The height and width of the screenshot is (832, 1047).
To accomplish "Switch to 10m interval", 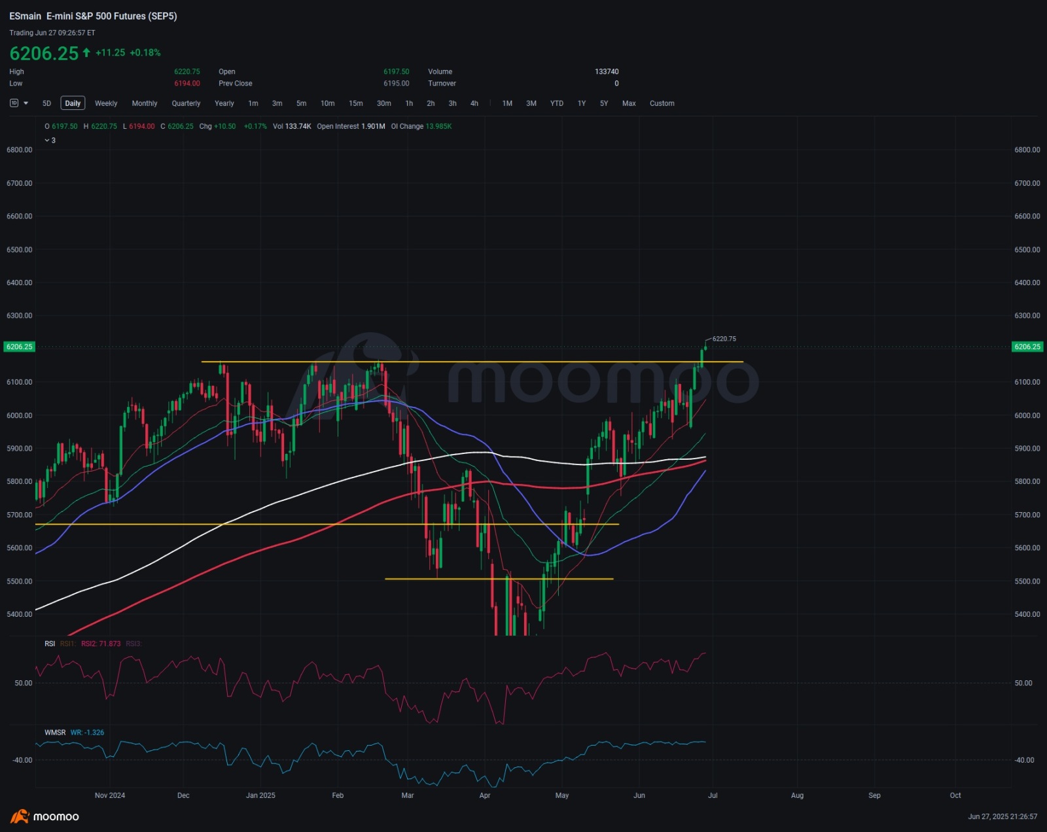I will [328, 103].
